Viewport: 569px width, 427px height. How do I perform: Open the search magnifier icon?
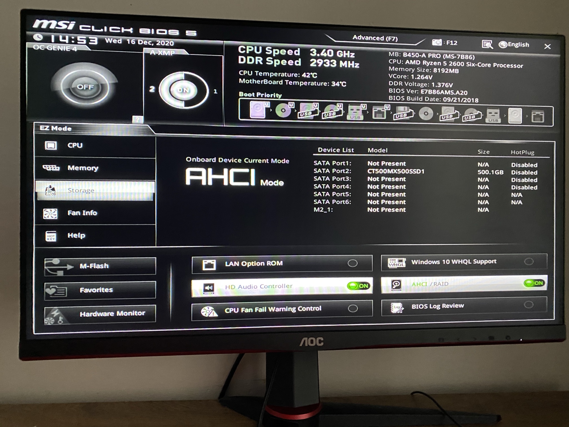click(x=487, y=44)
